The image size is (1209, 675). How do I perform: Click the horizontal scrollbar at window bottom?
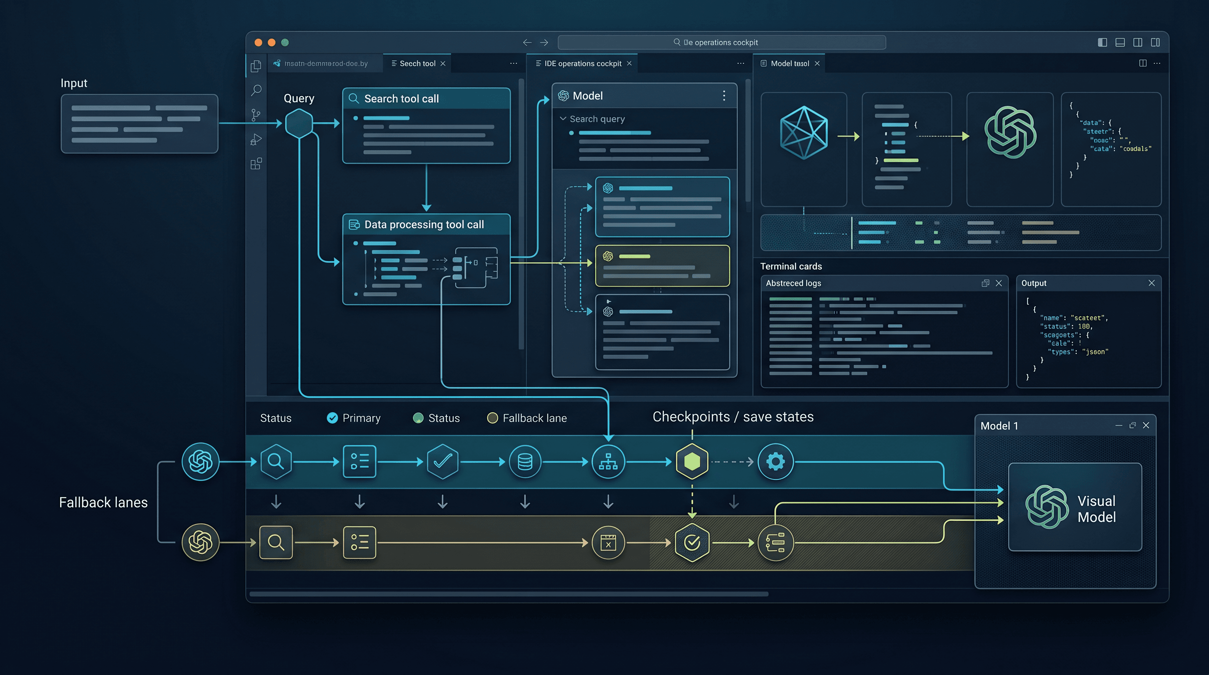[509, 594]
